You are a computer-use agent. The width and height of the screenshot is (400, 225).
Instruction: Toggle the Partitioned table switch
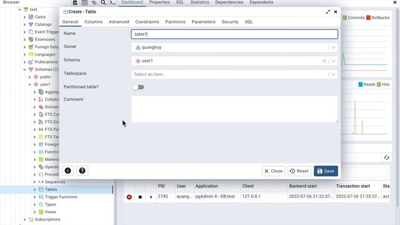tap(138, 87)
